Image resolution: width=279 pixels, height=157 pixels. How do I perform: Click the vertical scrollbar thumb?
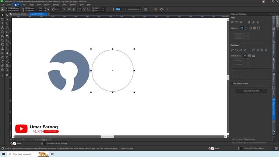[228, 78]
